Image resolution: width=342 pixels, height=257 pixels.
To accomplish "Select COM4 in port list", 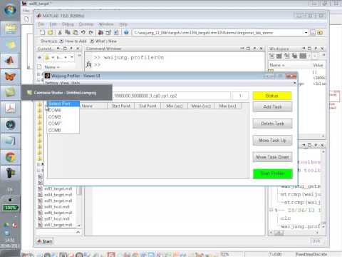I will pos(63,110).
